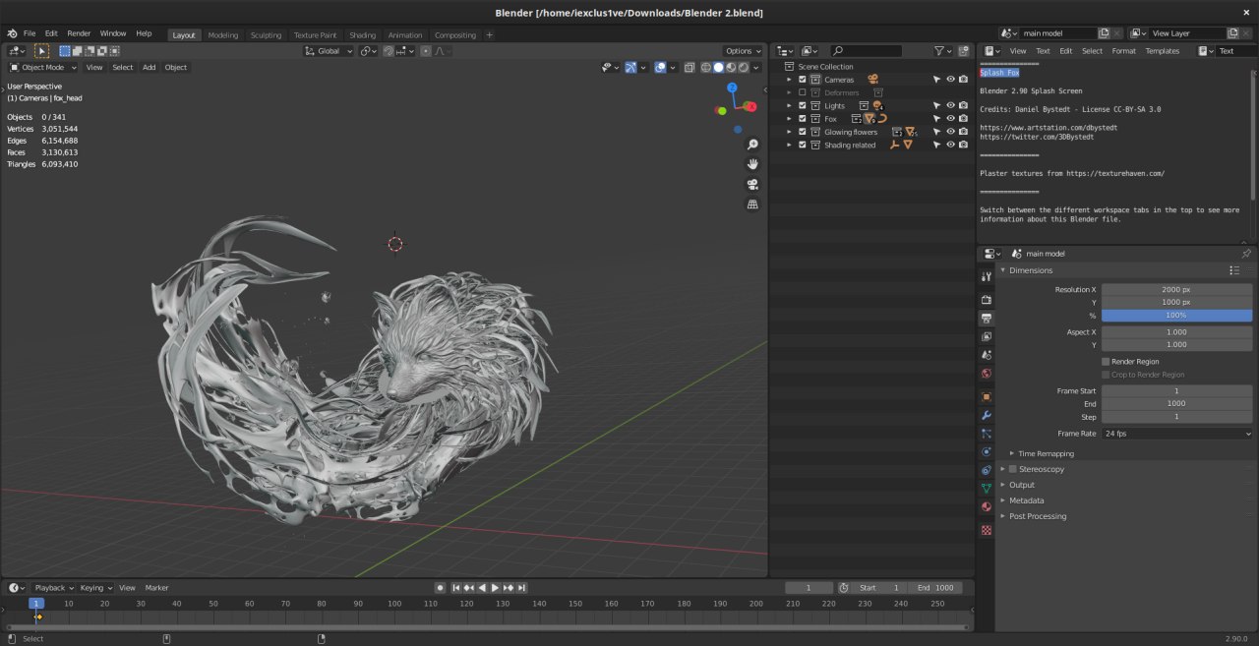Enable the Deformers collection checkbox
The height and width of the screenshot is (646, 1259).
pyautogui.click(x=803, y=92)
